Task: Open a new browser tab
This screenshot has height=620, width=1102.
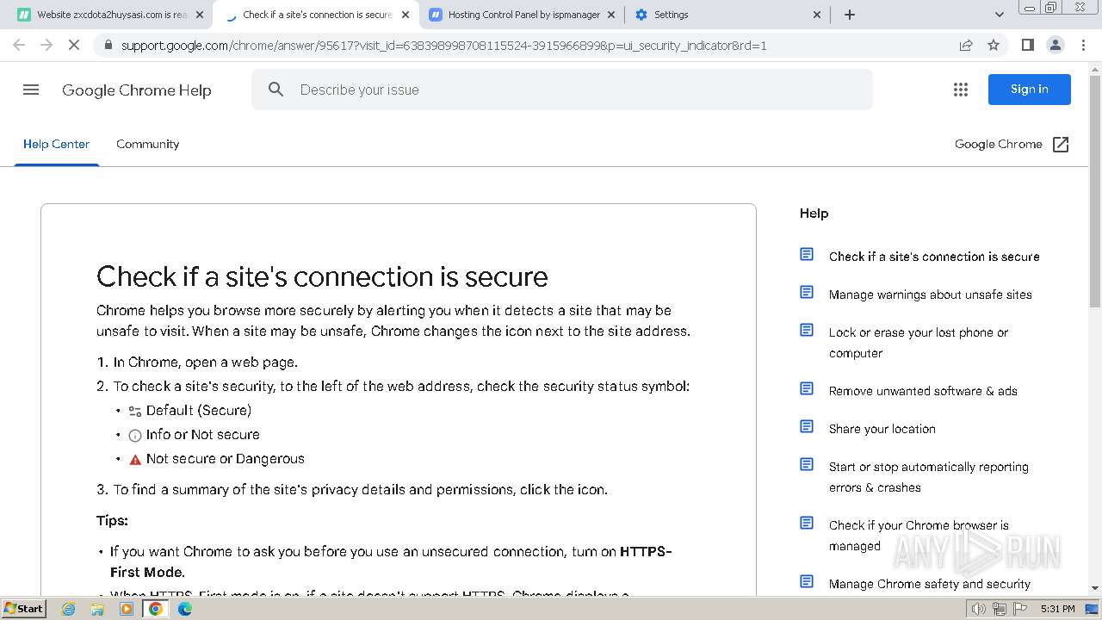Action: (850, 15)
